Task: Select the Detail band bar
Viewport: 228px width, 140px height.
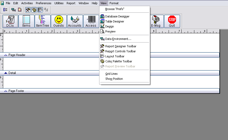Action: pos(110,73)
